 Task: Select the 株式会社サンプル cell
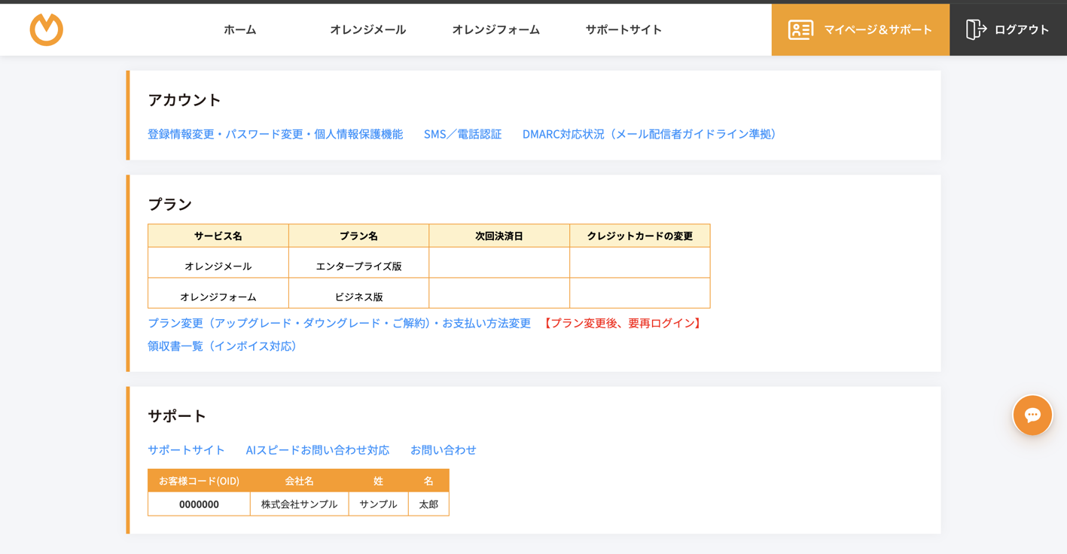tap(299, 504)
